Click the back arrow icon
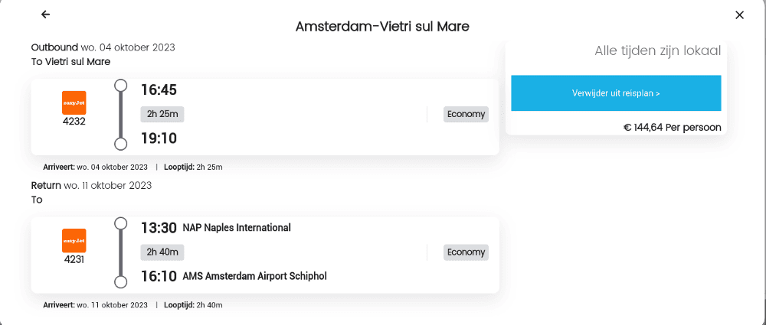The width and height of the screenshot is (766, 325). (46, 15)
